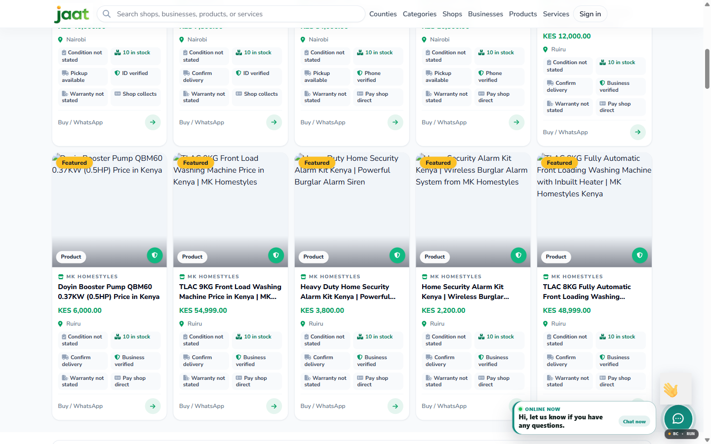Image resolution: width=711 pixels, height=444 pixels.
Task: Click scrollbar down arrow
Action: [x=707, y=440]
